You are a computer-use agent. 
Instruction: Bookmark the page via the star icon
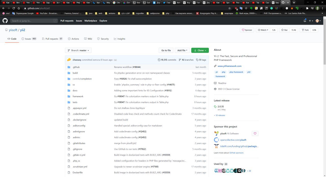tap(229, 8)
